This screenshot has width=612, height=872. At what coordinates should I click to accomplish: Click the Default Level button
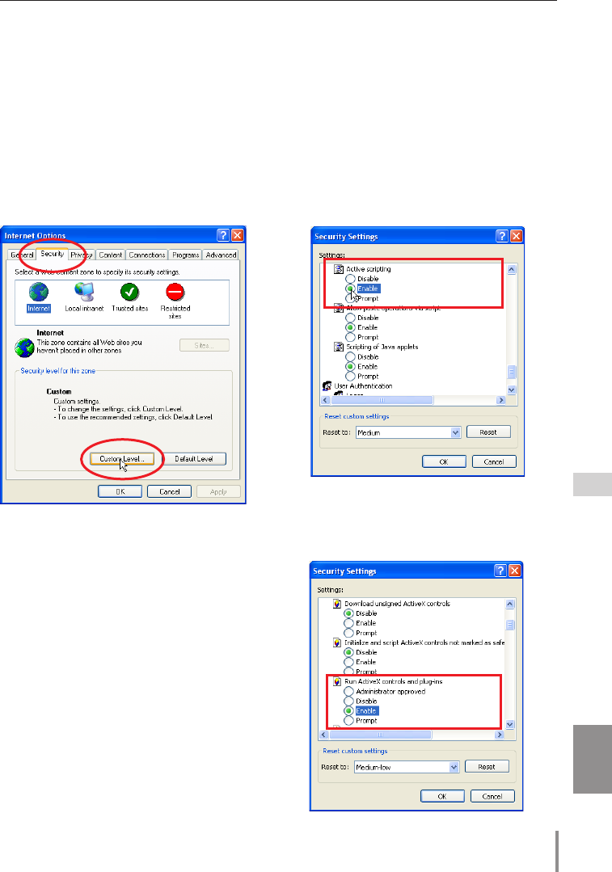tap(193, 459)
